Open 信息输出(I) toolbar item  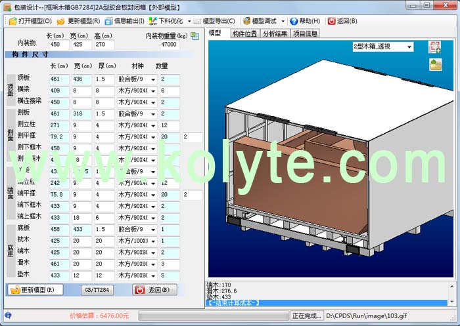point(125,21)
